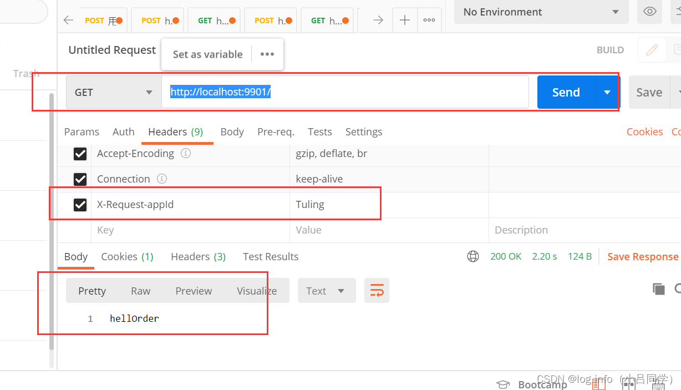681x390 pixels.
Task: Show info for Connection header
Action: coord(162,179)
